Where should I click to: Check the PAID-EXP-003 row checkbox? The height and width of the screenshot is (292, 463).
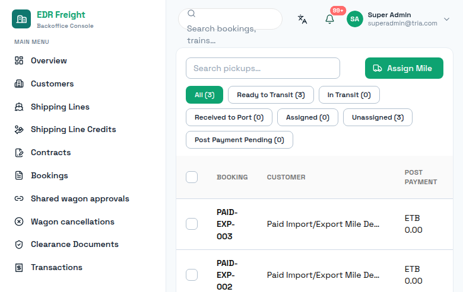pyautogui.click(x=192, y=224)
